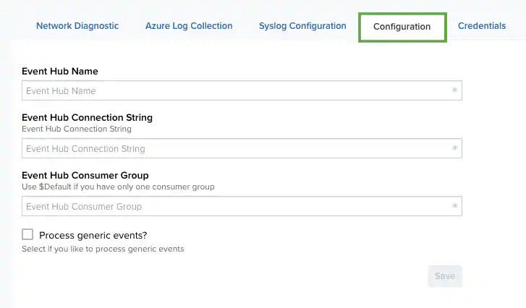Click required asterisk in Consumer Group field
The height and width of the screenshot is (308, 526).
pyautogui.click(x=454, y=207)
